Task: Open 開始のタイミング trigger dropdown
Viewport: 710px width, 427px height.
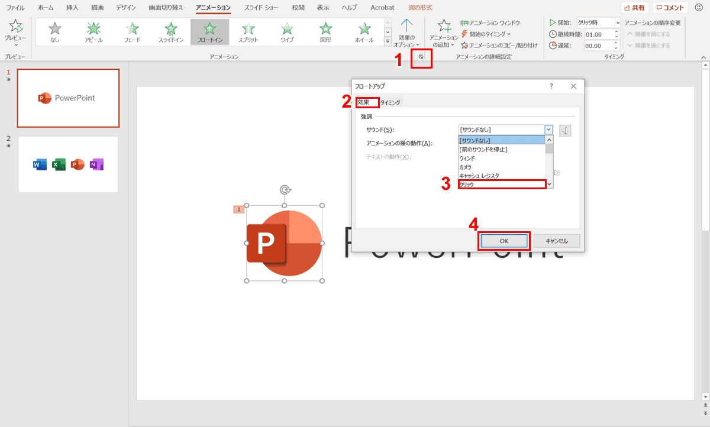Action: point(486,34)
